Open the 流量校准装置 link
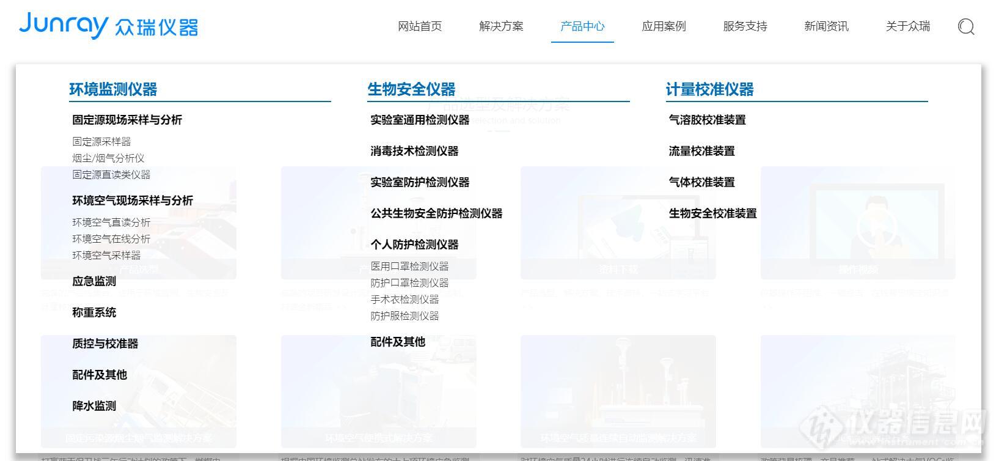The image size is (999, 461). click(x=701, y=151)
